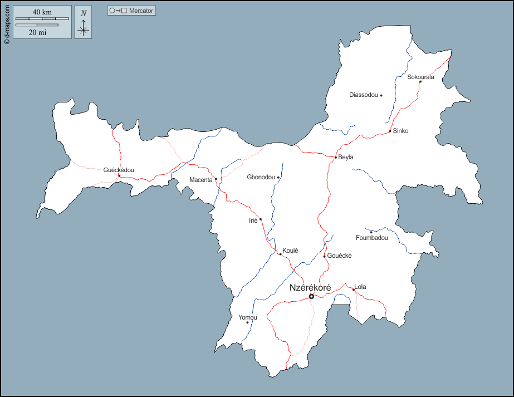The height and width of the screenshot is (397, 514).
Task: Click the Foumbadou place name label
Action: (371, 238)
